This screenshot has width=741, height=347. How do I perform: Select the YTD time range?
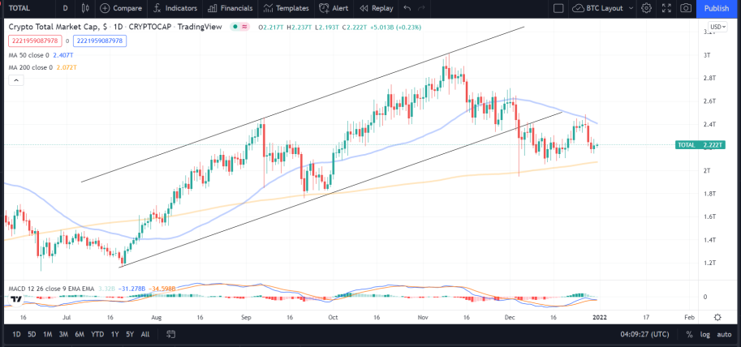pos(97,334)
